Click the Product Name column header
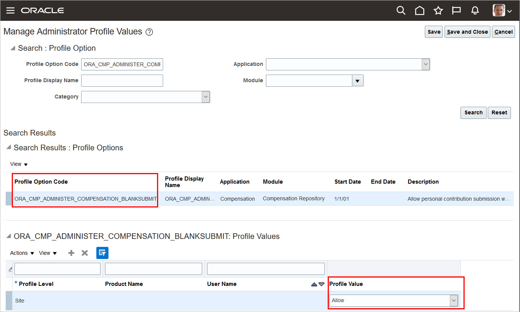The width and height of the screenshot is (520, 312). 124,284
